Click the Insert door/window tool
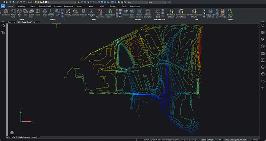The width and height of the screenshot is (266, 141). pos(38,13)
